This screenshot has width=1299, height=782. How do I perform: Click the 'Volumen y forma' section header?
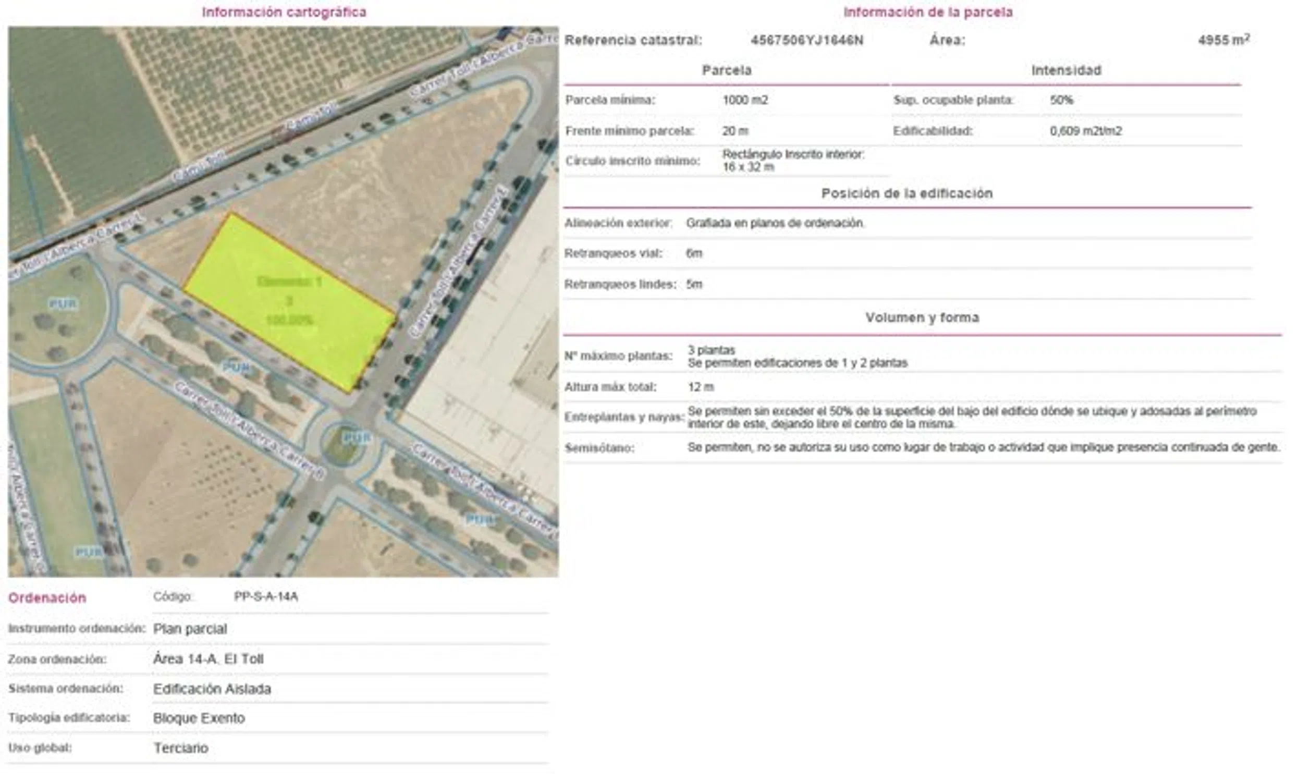point(922,317)
